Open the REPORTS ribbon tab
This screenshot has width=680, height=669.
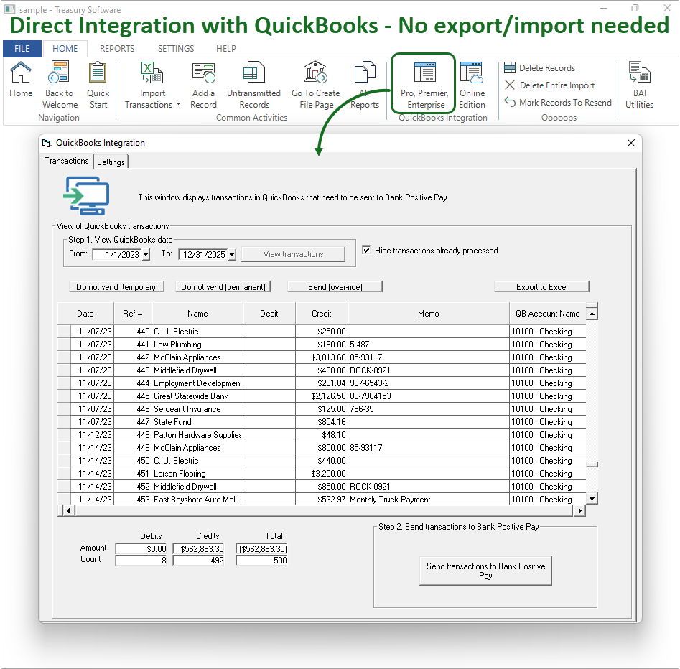pos(117,49)
